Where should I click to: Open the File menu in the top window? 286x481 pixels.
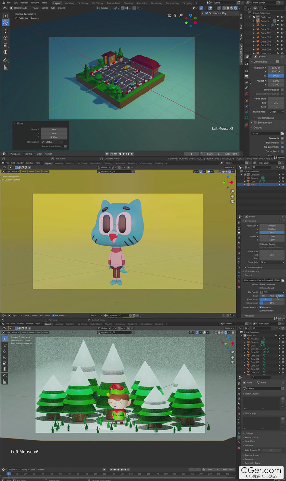pyautogui.click(x=9, y=3)
